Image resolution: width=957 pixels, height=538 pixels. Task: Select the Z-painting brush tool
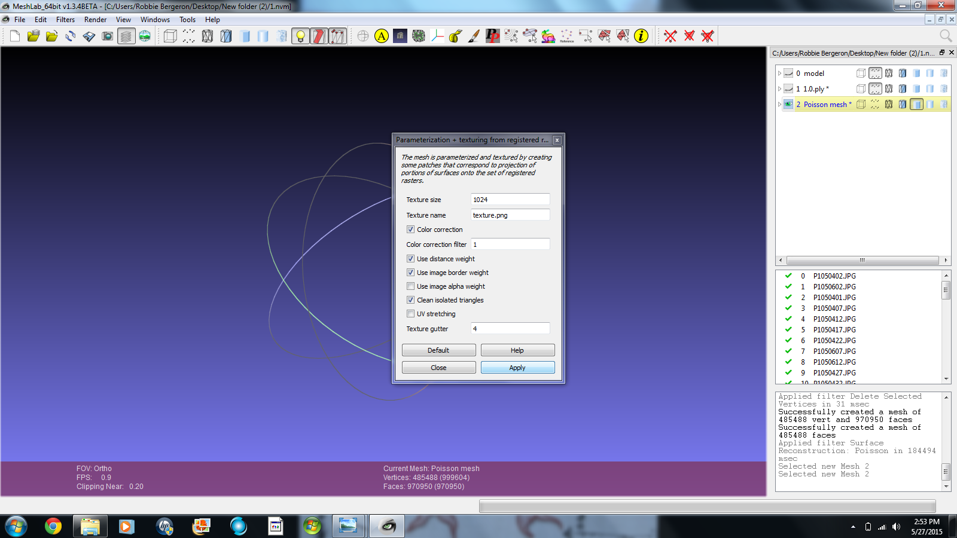coord(474,36)
